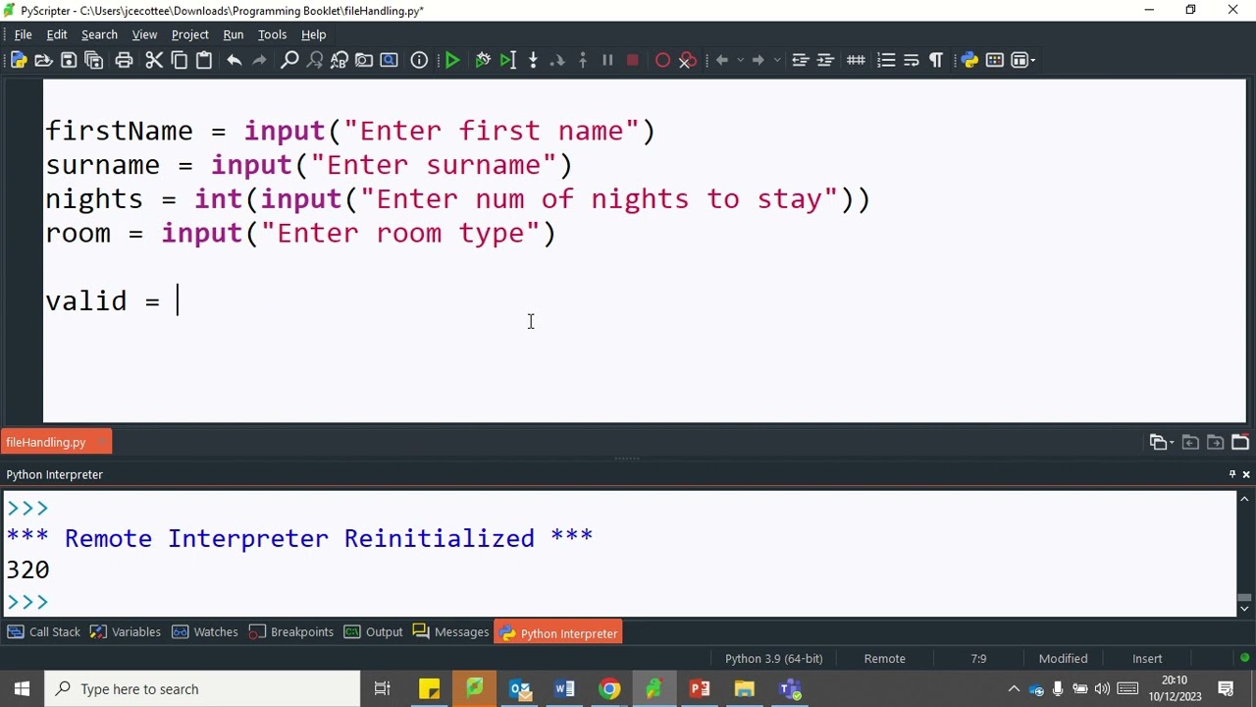Click the Indent block icon

click(825, 60)
